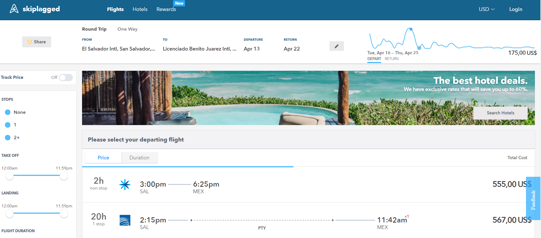This screenshot has width=541, height=238.
Task: Open the Hotels menu item
Action: pyautogui.click(x=140, y=9)
